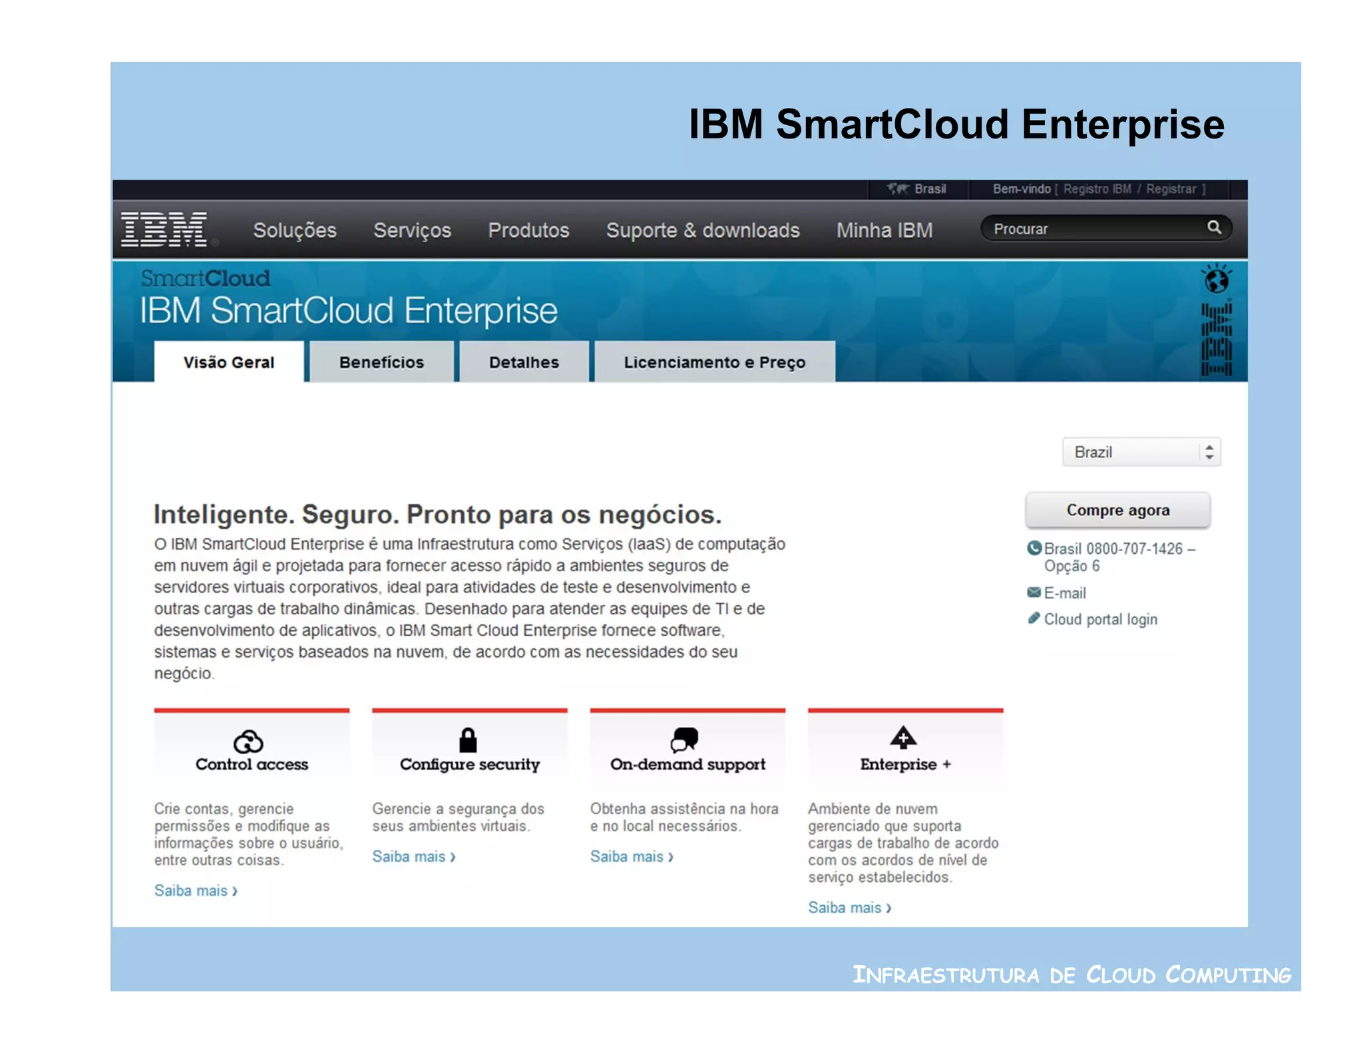Select the Visão Geral tab
Viewport: 1363px width, 1053px height.
(x=229, y=362)
